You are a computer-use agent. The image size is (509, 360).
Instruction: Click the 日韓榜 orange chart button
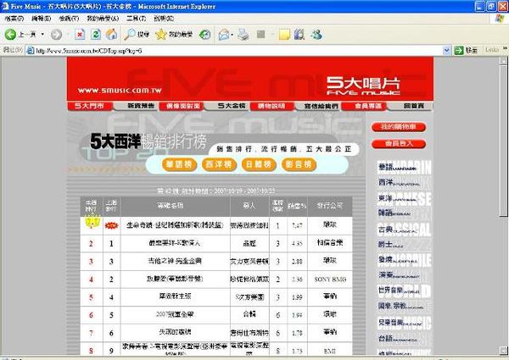[x=259, y=164]
